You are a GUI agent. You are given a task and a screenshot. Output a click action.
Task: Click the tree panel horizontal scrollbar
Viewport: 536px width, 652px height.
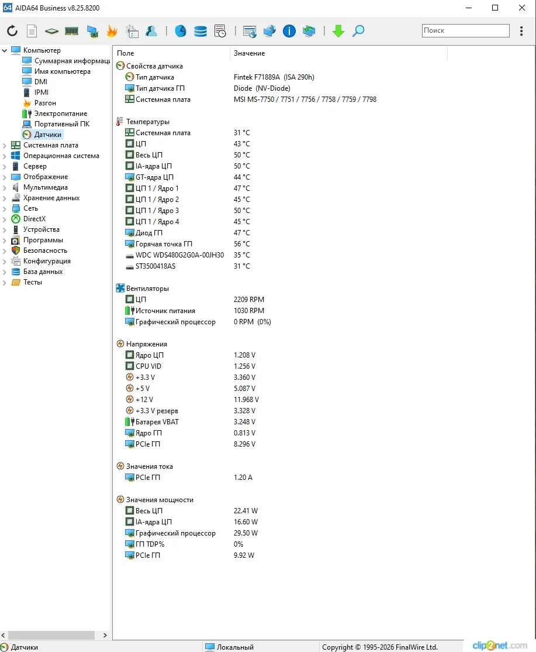point(51,636)
